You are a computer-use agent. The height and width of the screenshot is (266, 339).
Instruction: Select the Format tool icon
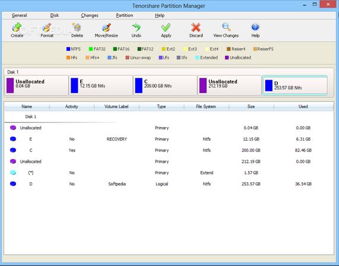coord(47,28)
